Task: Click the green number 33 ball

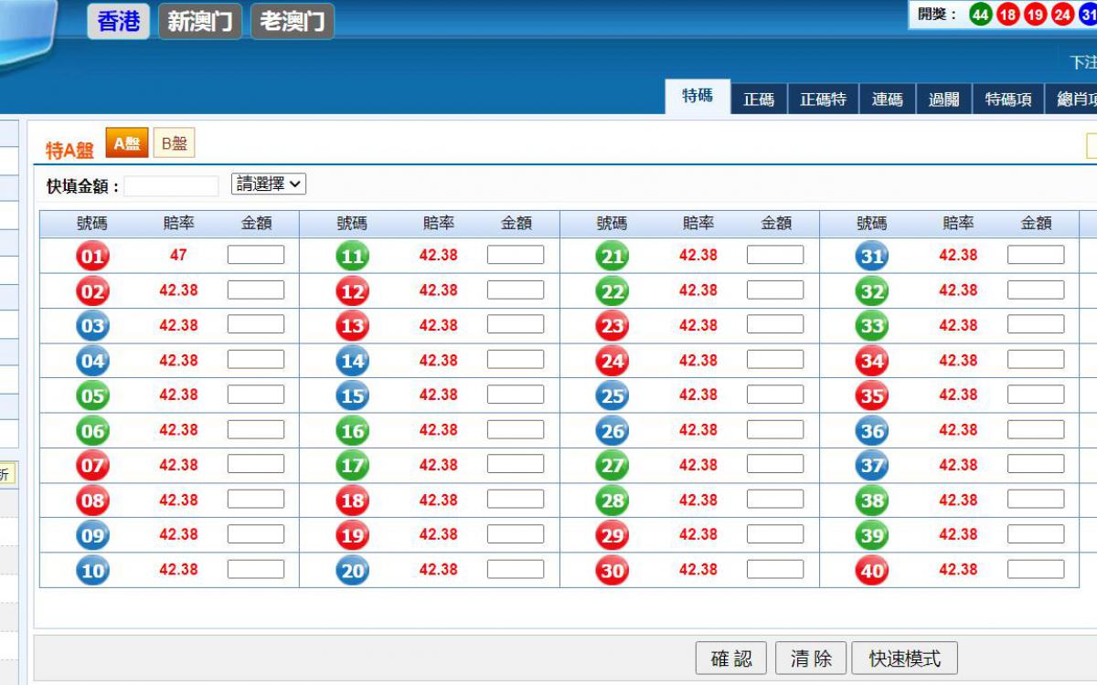Action: pos(872,326)
